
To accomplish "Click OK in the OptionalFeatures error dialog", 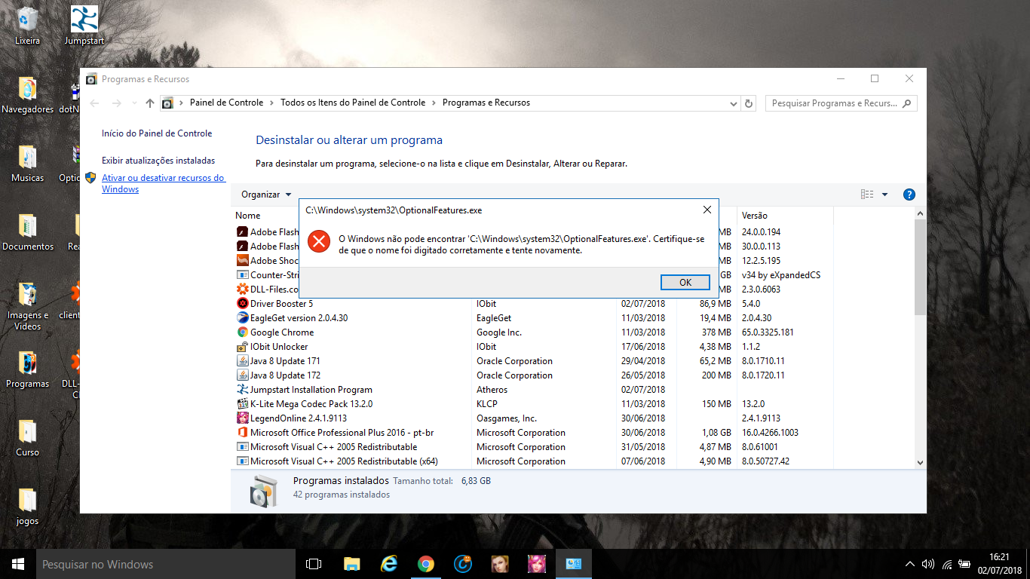I will click(x=685, y=282).
